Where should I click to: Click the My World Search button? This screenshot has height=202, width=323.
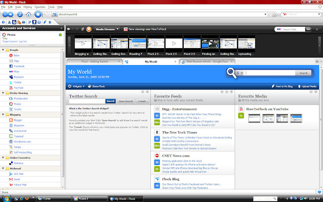303,73
